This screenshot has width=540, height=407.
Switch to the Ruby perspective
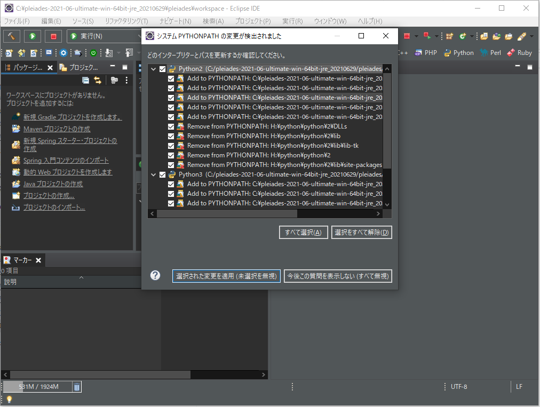coord(520,53)
